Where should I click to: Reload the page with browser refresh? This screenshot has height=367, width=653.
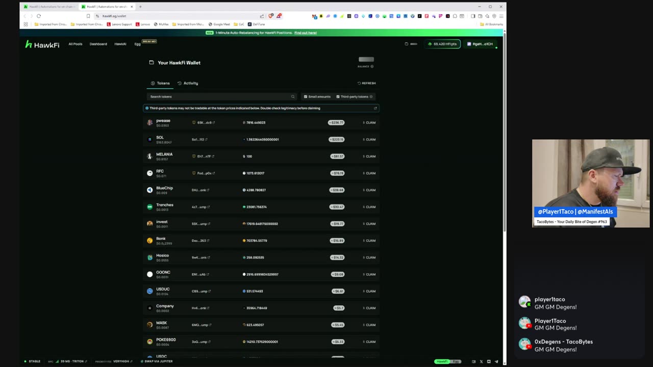(38, 16)
